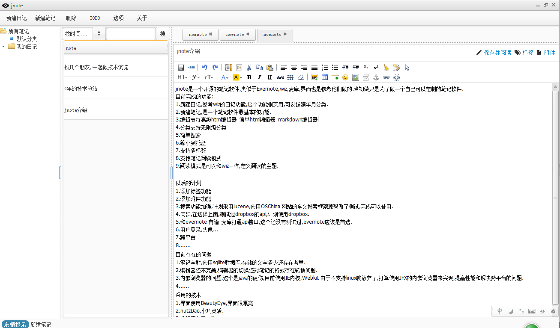Focus the note search input field

pos(131,33)
